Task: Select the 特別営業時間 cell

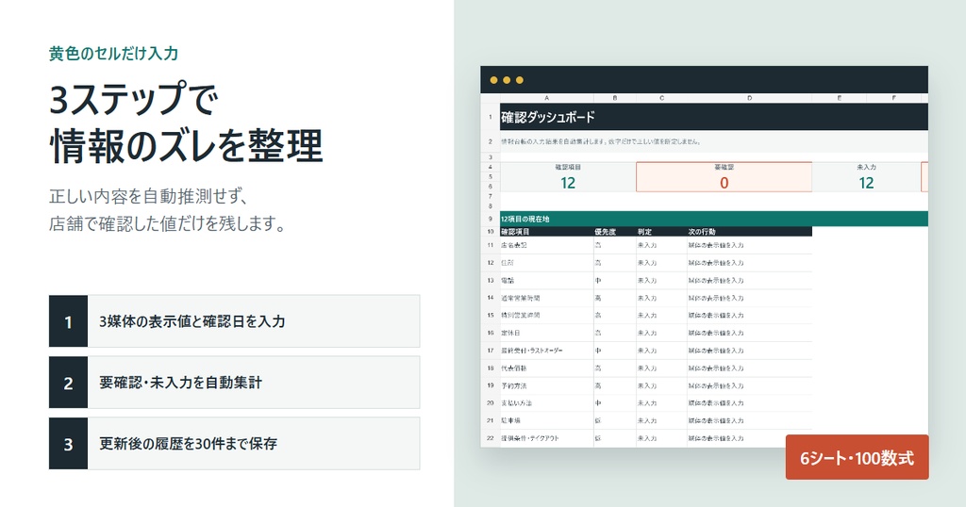Action: point(547,315)
